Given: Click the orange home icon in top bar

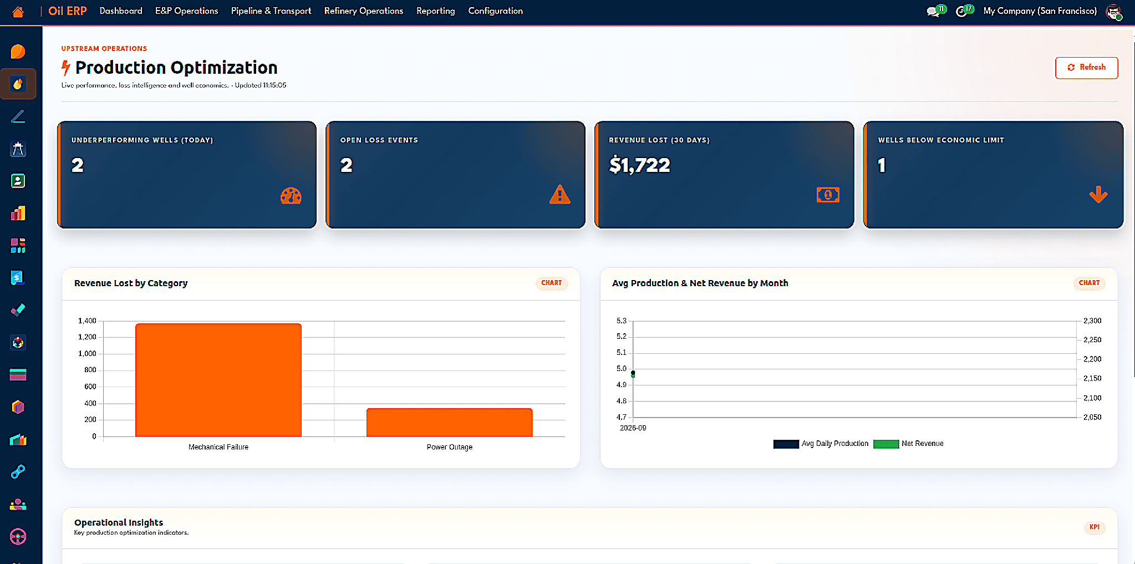Looking at the screenshot, I should tap(18, 11).
